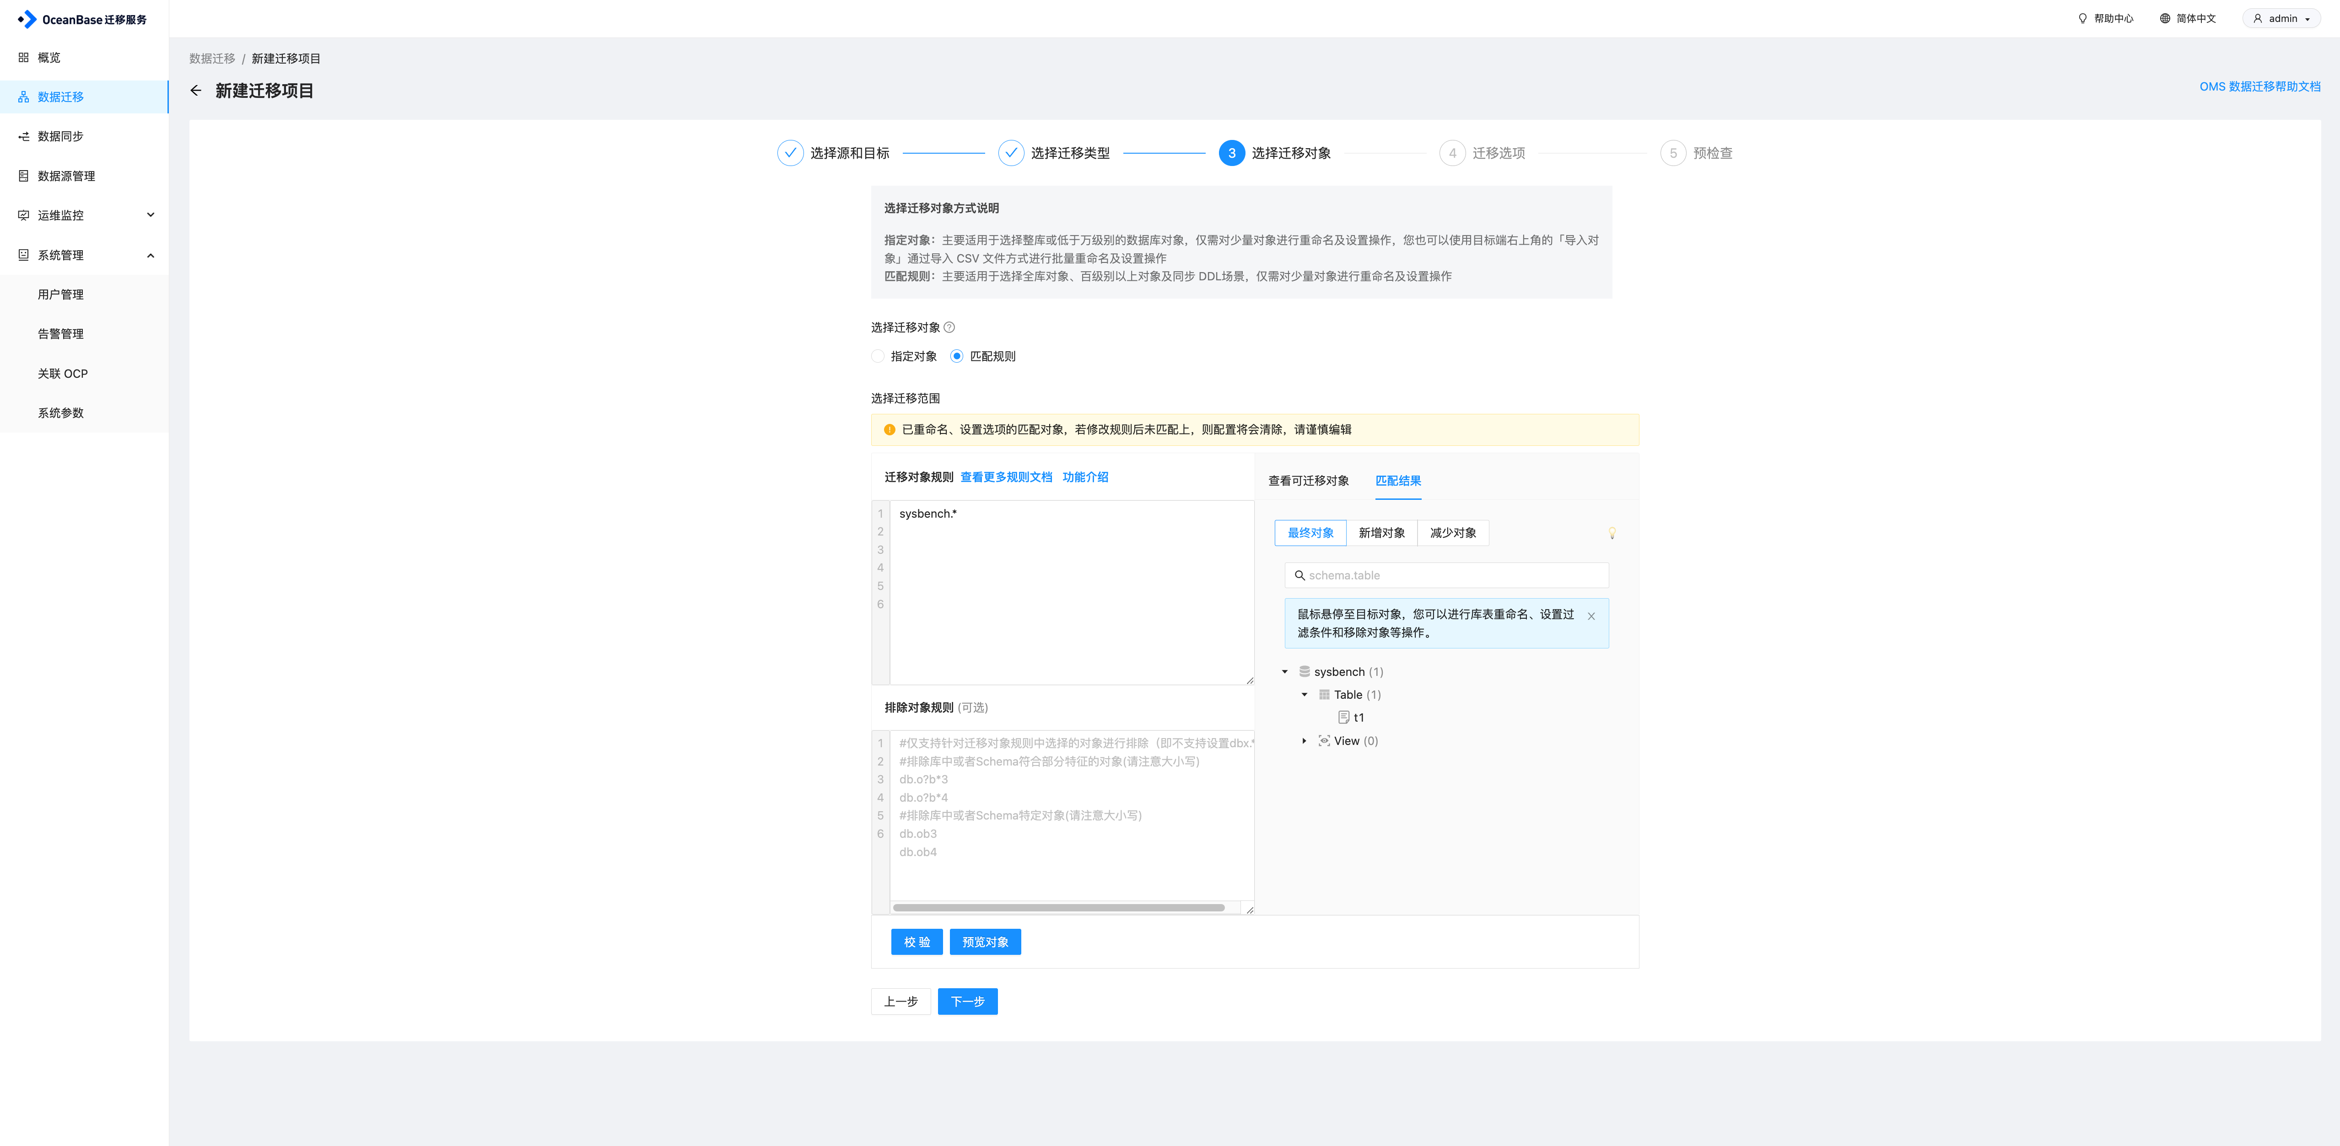Viewport: 2340px width, 1146px height.
Task: Open the 查看更多规则文档 link
Action: [x=1006, y=477]
